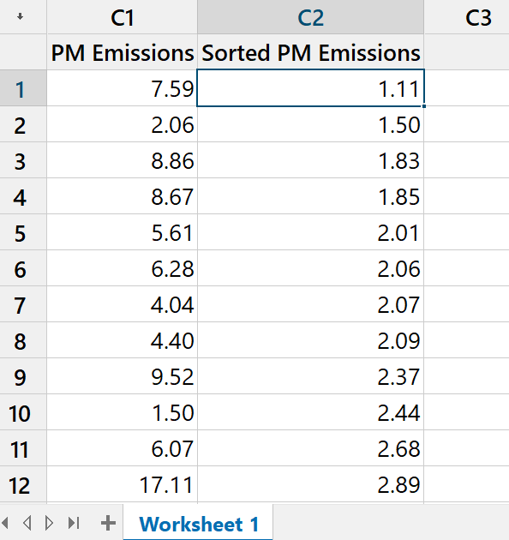The height and width of the screenshot is (540, 509).
Task: Select row 1 header
Action: point(23,88)
